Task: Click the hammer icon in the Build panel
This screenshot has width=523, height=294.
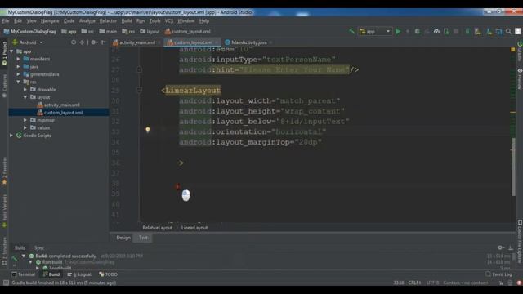Action: coord(14,258)
